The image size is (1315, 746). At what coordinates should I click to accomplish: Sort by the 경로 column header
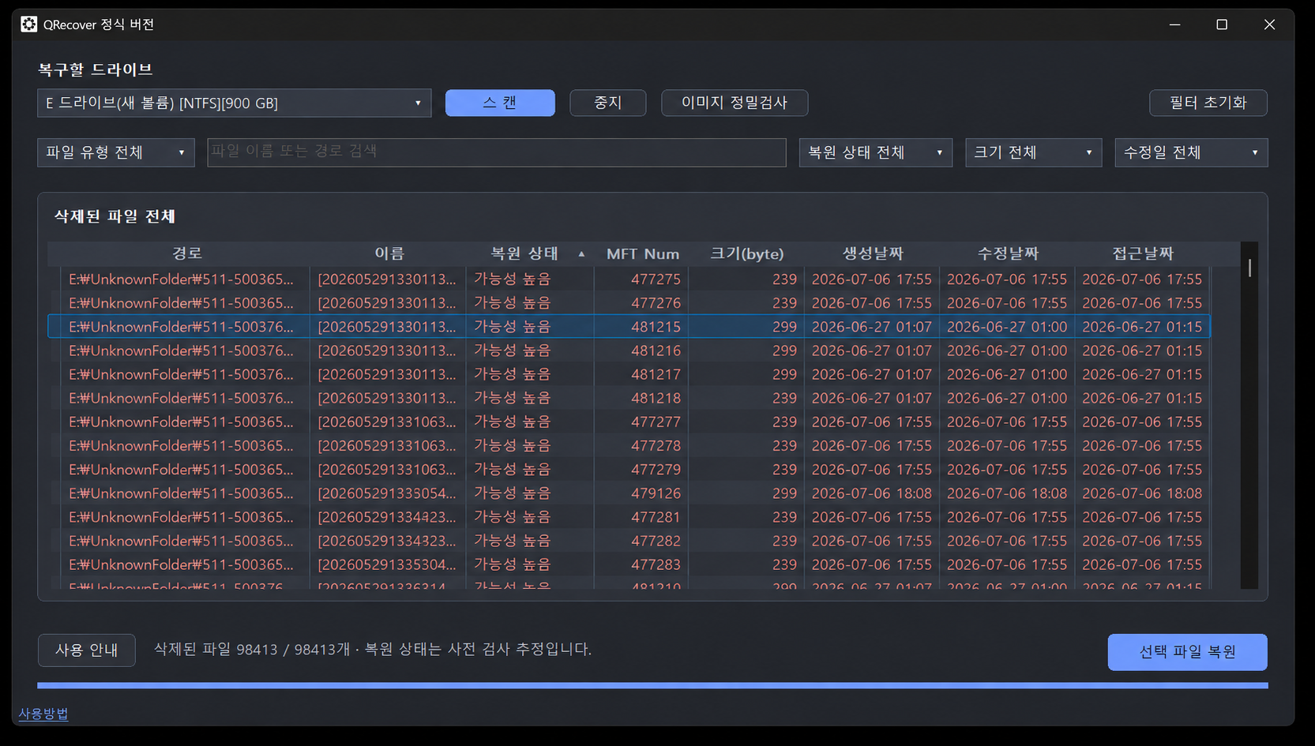click(187, 253)
